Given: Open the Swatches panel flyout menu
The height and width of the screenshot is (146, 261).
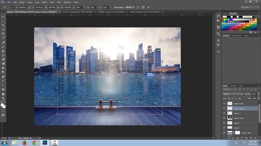Looking at the screenshot, I should click(x=259, y=13).
